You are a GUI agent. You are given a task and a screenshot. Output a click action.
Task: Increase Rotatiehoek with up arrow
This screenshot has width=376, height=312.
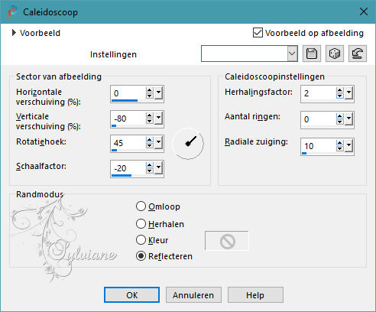coord(150,140)
